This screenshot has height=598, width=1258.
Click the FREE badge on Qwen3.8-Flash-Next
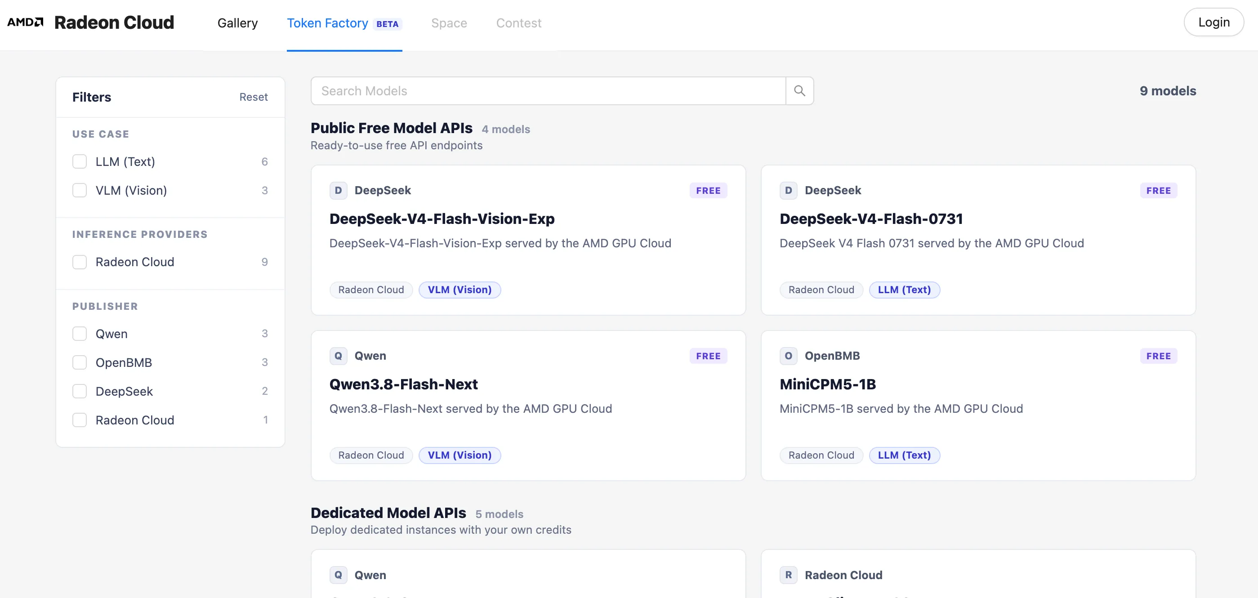point(708,356)
